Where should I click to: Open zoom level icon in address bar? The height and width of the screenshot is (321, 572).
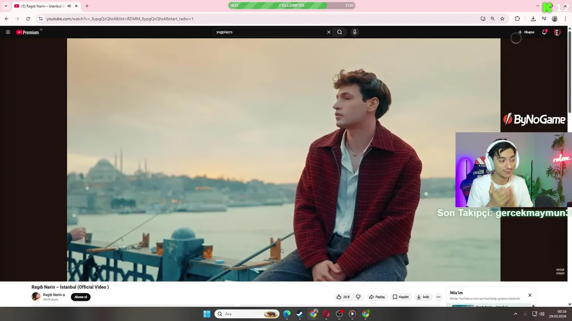(x=492, y=19)
